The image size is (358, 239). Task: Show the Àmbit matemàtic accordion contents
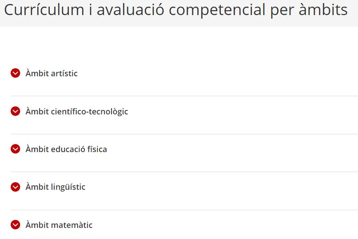tap(59, 225)
